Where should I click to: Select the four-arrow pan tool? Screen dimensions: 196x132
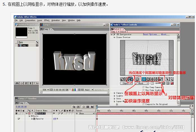click(x=152, y=79)
